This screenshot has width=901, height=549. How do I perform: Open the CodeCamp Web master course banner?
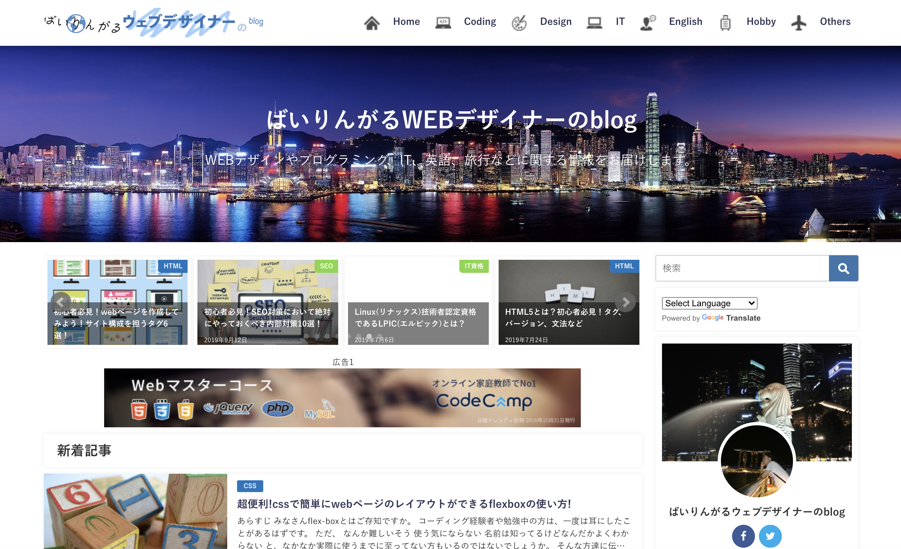click(x=342, y=398)
